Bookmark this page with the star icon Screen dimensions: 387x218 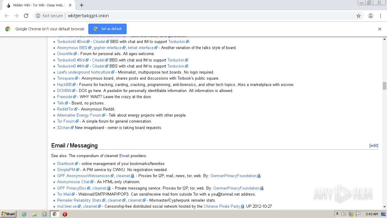[x=359, y=16]
